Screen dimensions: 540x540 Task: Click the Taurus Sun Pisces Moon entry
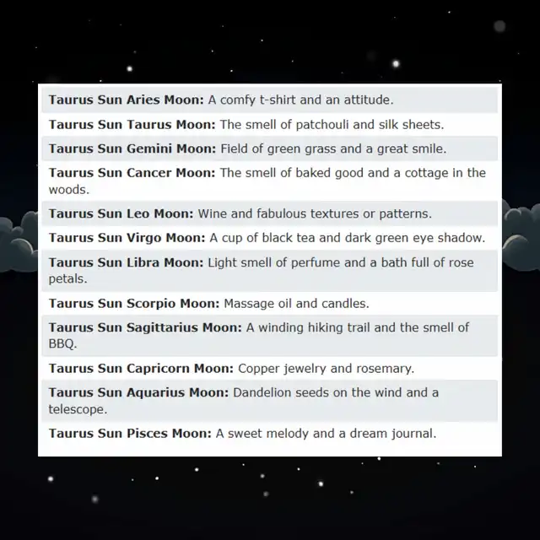270,433
